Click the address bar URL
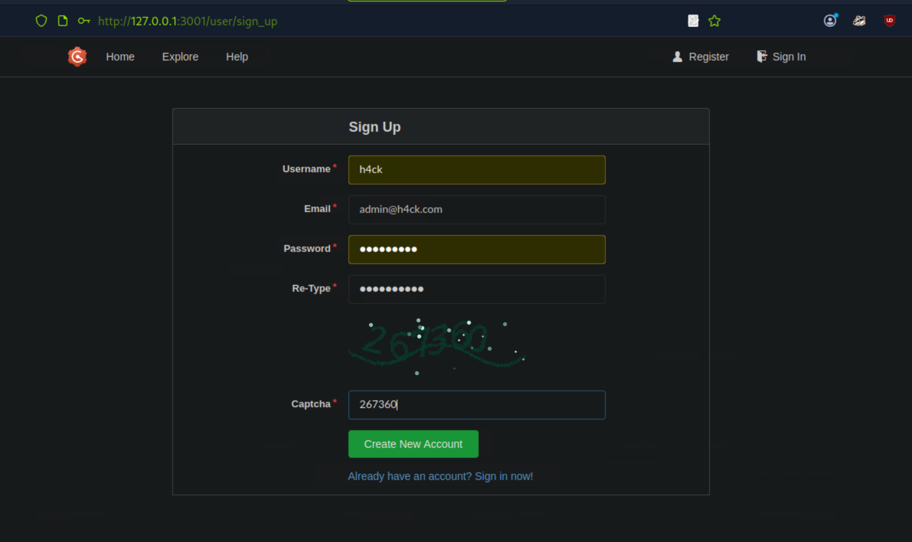The image size is (912, 542). (x=188, y=21)
